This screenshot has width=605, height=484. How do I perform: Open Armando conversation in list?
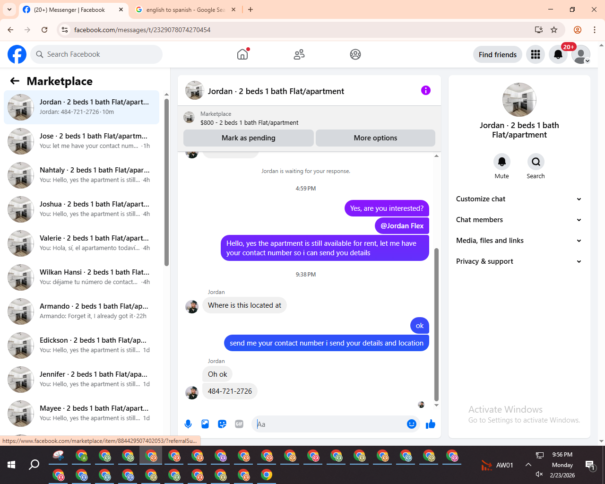[81, 311]
